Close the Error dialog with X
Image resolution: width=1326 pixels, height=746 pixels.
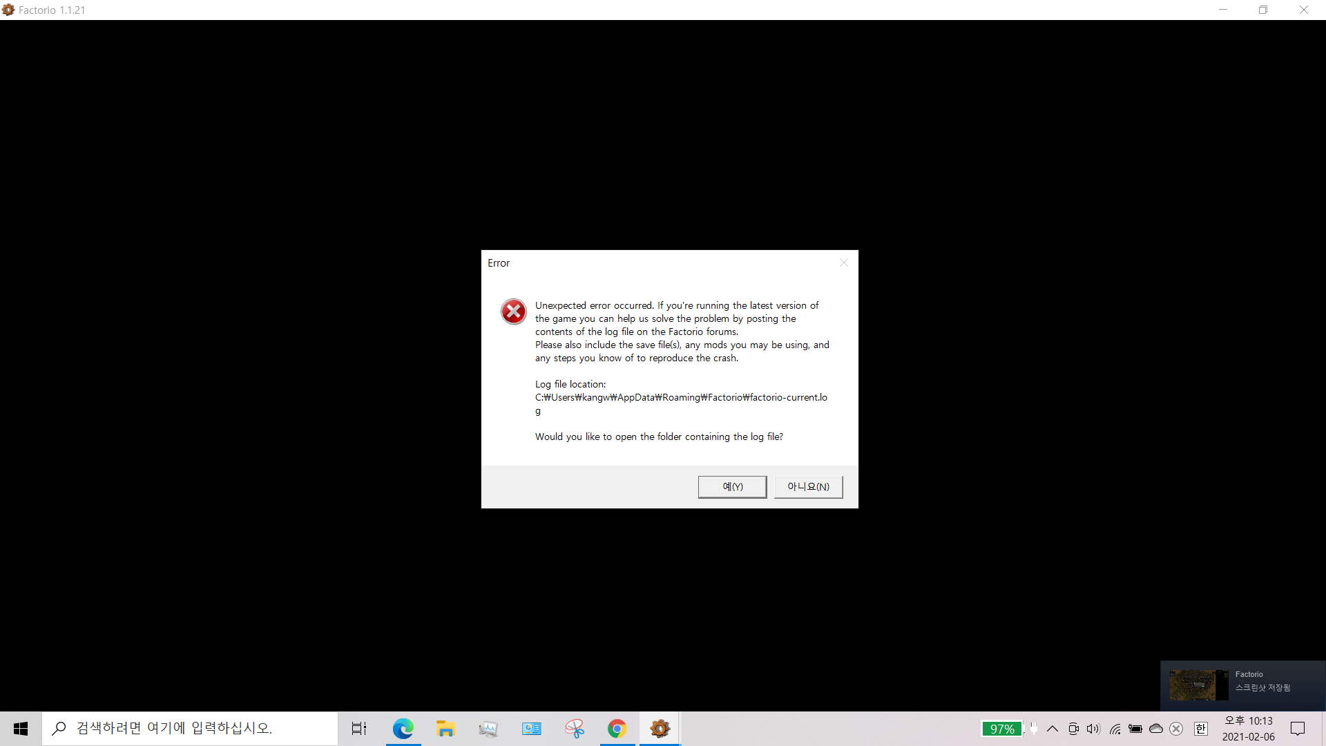[x=843, y=262]
